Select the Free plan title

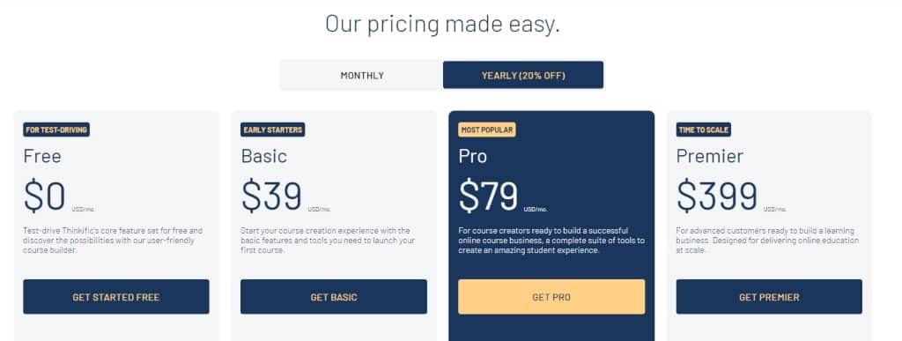coord(42,156)
